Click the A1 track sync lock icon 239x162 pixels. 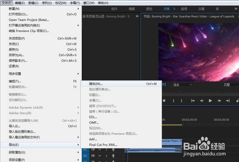93,150
